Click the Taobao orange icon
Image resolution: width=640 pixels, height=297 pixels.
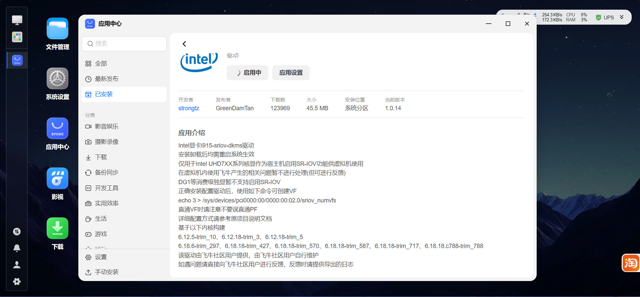pyautogui.click(x=630, y=263)
